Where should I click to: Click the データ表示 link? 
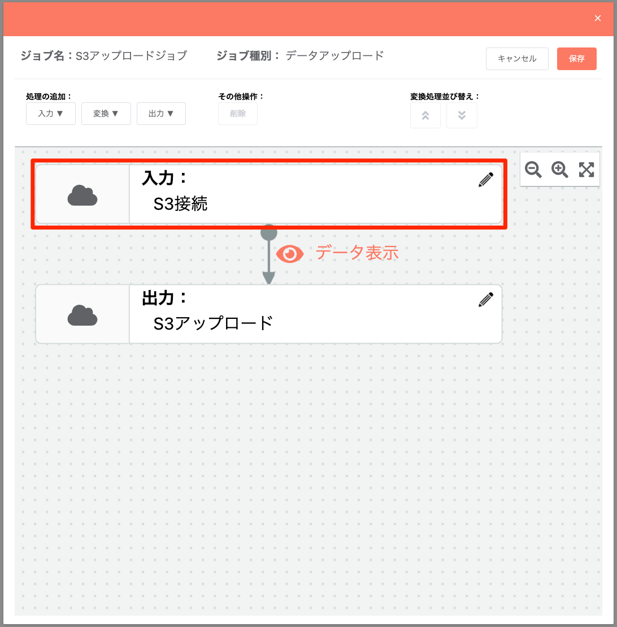tap(357, 253)
